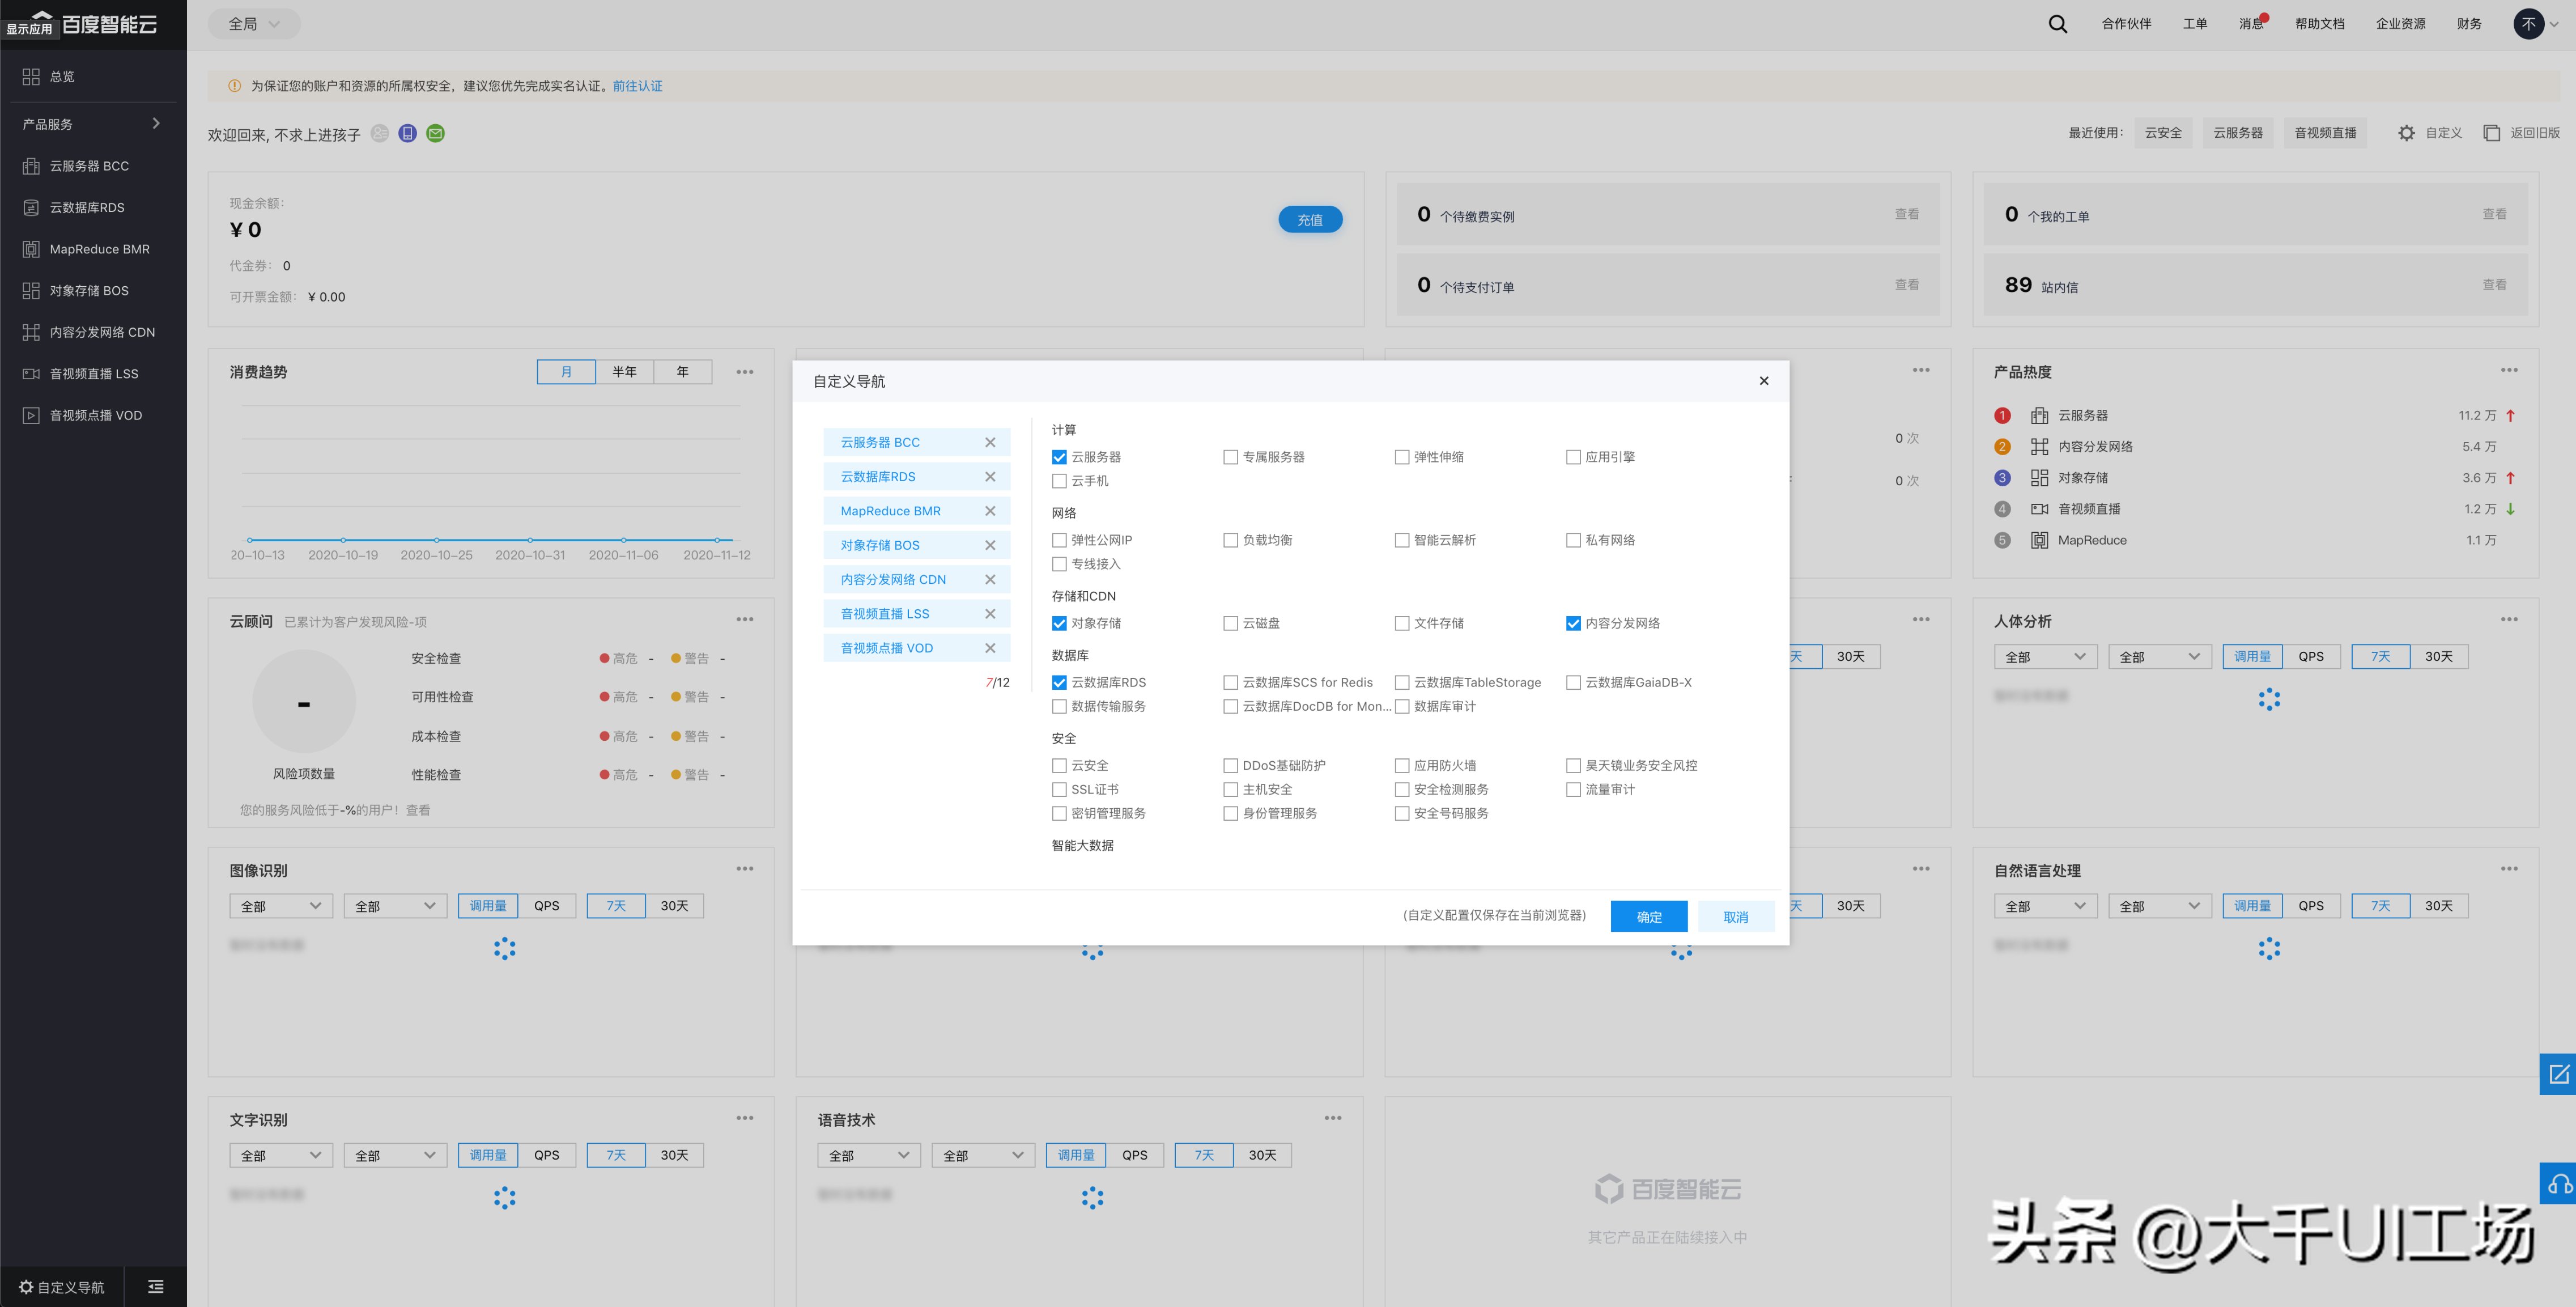
Task: Remove 音视频点播 VOD from selected list
Action: pos(989,648)
